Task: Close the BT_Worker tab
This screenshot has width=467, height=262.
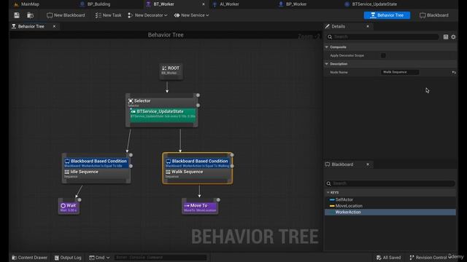Action: click(204, 4)
